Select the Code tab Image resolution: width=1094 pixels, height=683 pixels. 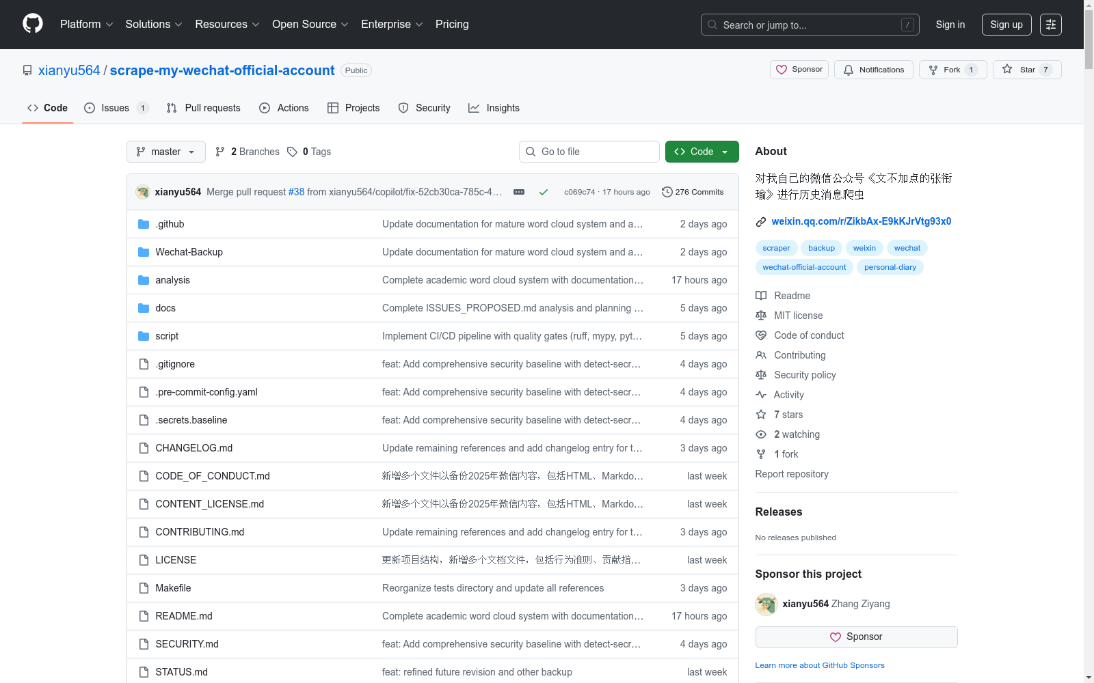click(x=48, y=108)
